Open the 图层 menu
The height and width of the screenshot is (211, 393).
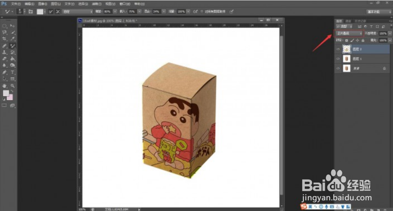[56, 4]
